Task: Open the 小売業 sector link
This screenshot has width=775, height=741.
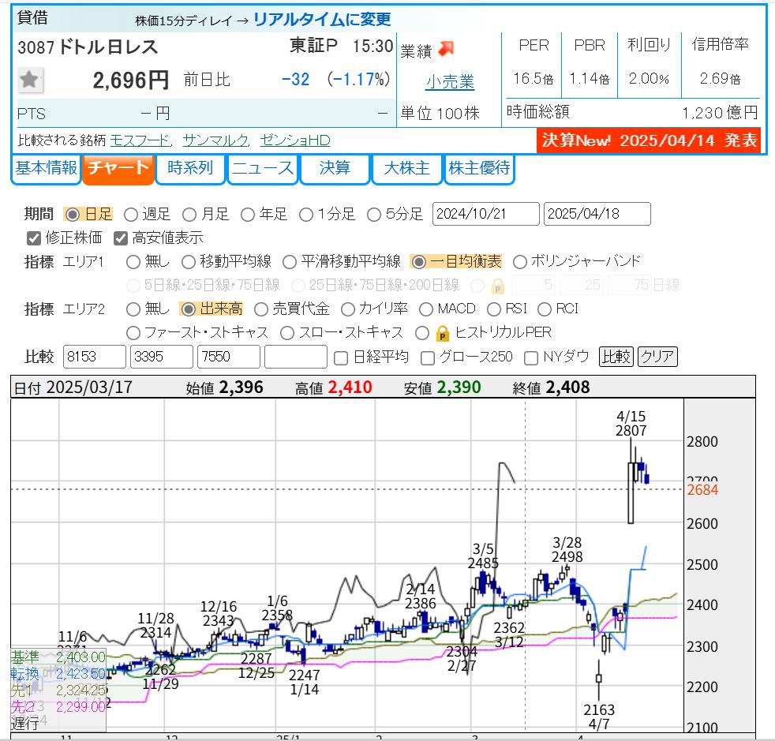Action: coord(450,81)
